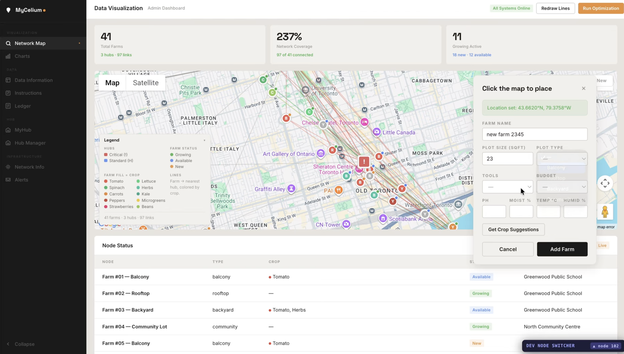This screenshot has height=354, width=624.
Task: Click the Scotiabank Arena map pin
Action: (383, 218)
